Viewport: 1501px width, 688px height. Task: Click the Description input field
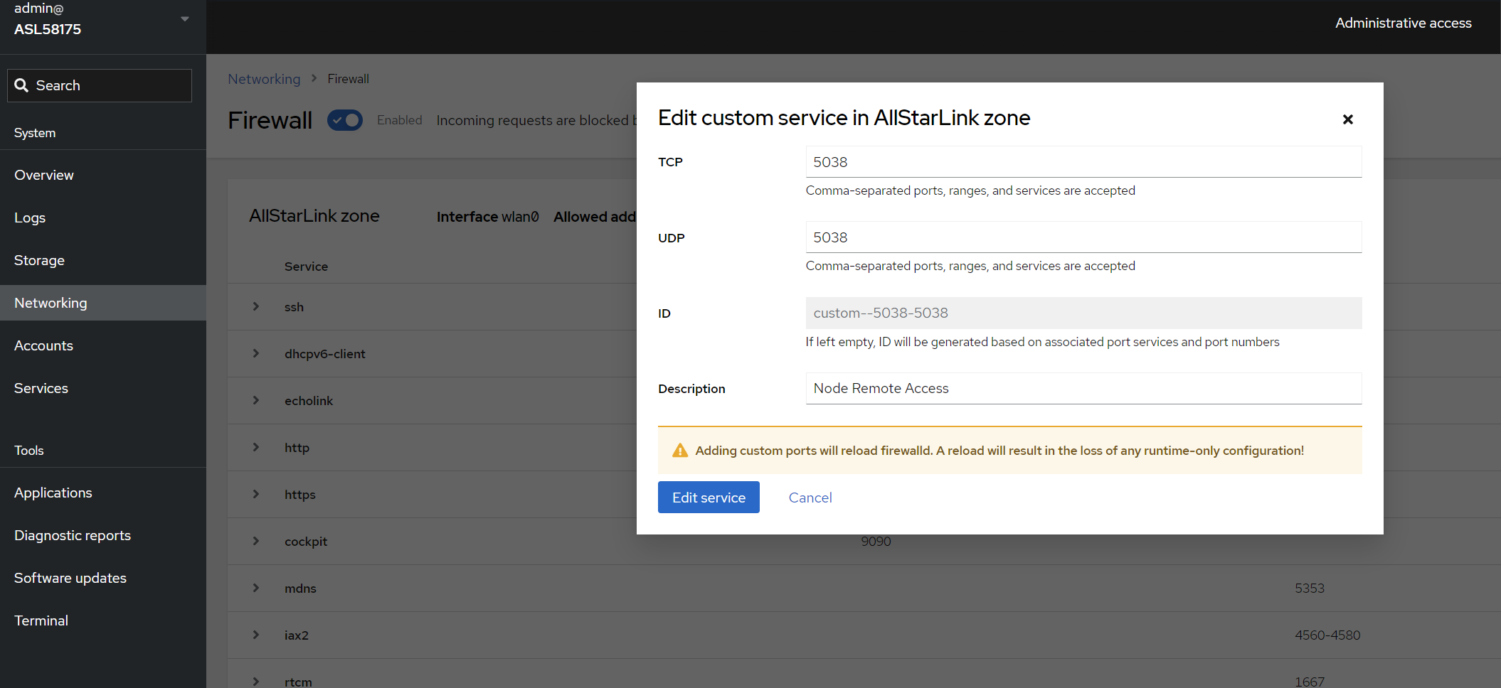(1083, 388)
